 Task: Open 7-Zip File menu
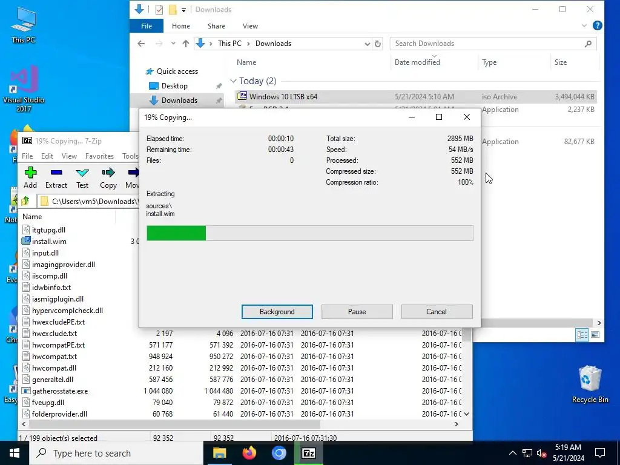click(27, 156)
